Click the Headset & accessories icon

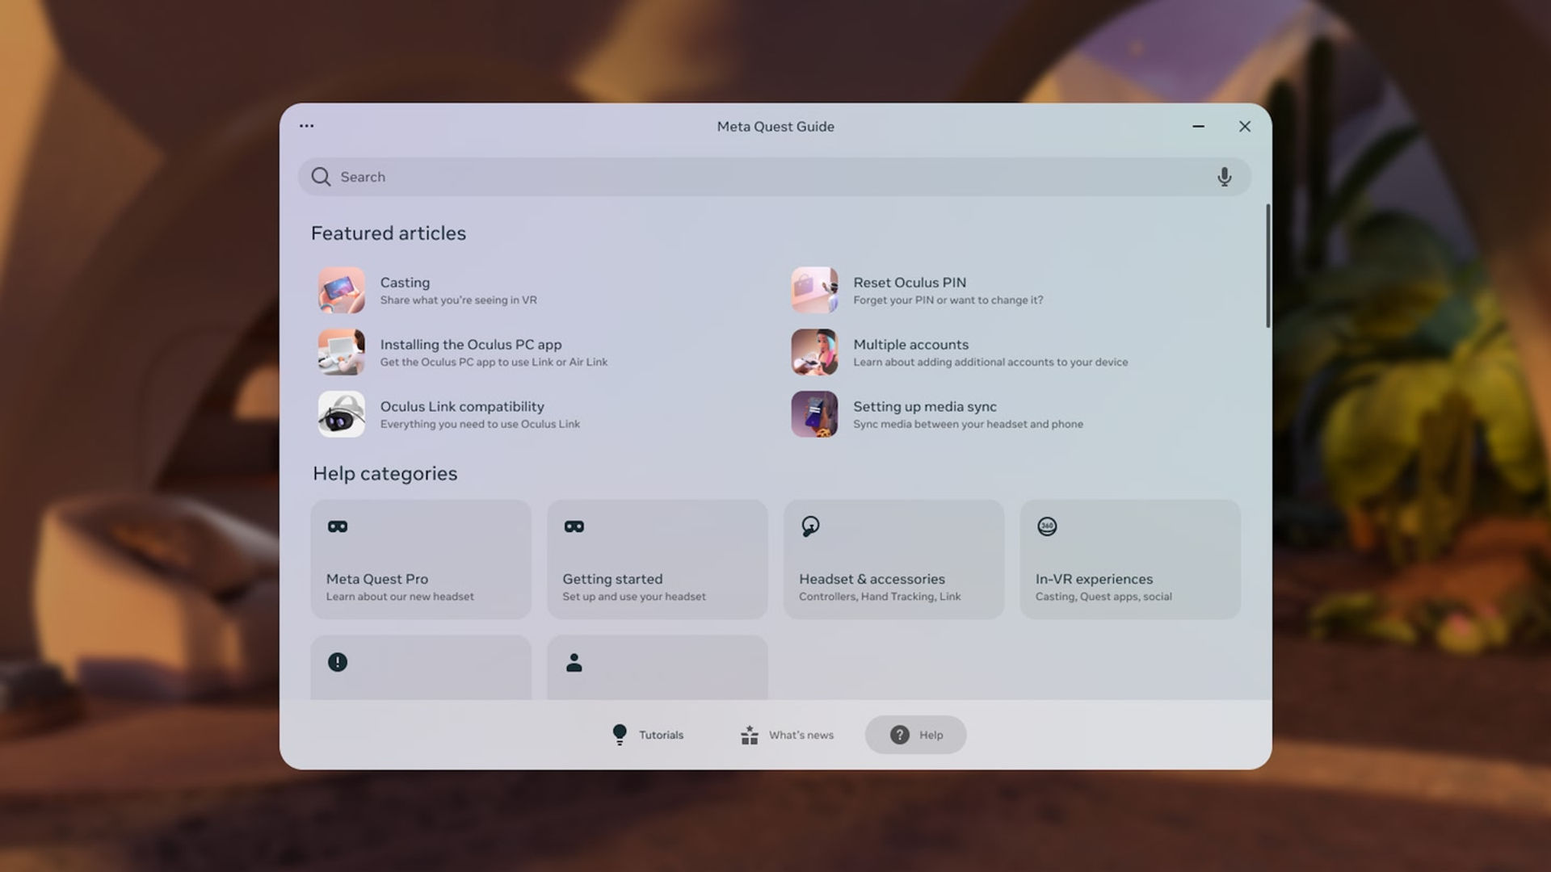point(810,526)
